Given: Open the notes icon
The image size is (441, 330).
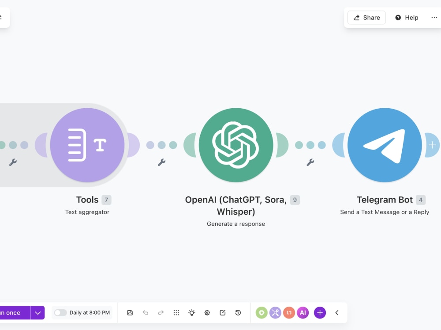Looking at the screenshot, I should [x=222, y=312].
